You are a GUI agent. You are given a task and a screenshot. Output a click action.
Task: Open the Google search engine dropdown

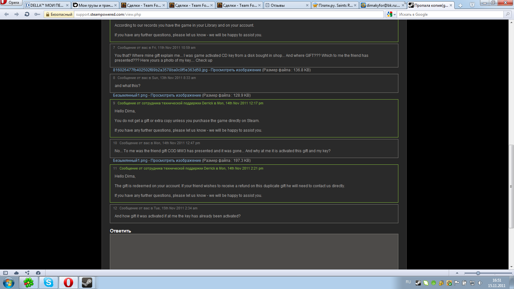[x=391, y=14]
